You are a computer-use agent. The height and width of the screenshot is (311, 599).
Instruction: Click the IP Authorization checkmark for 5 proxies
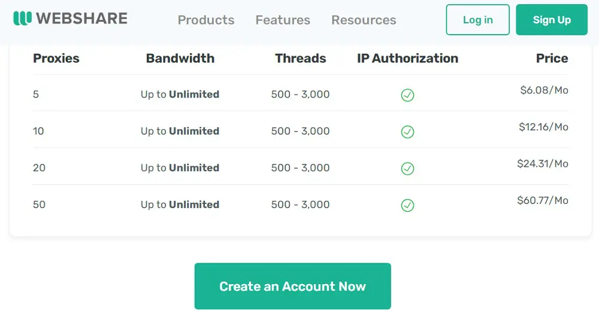pyautogui.click(x=407, y=95)
